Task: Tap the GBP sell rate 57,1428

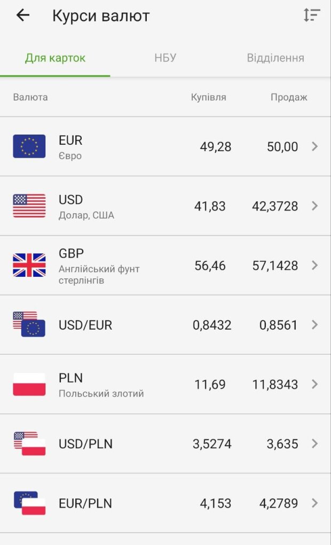Action: pyautogui.click(x=275, y=266)
